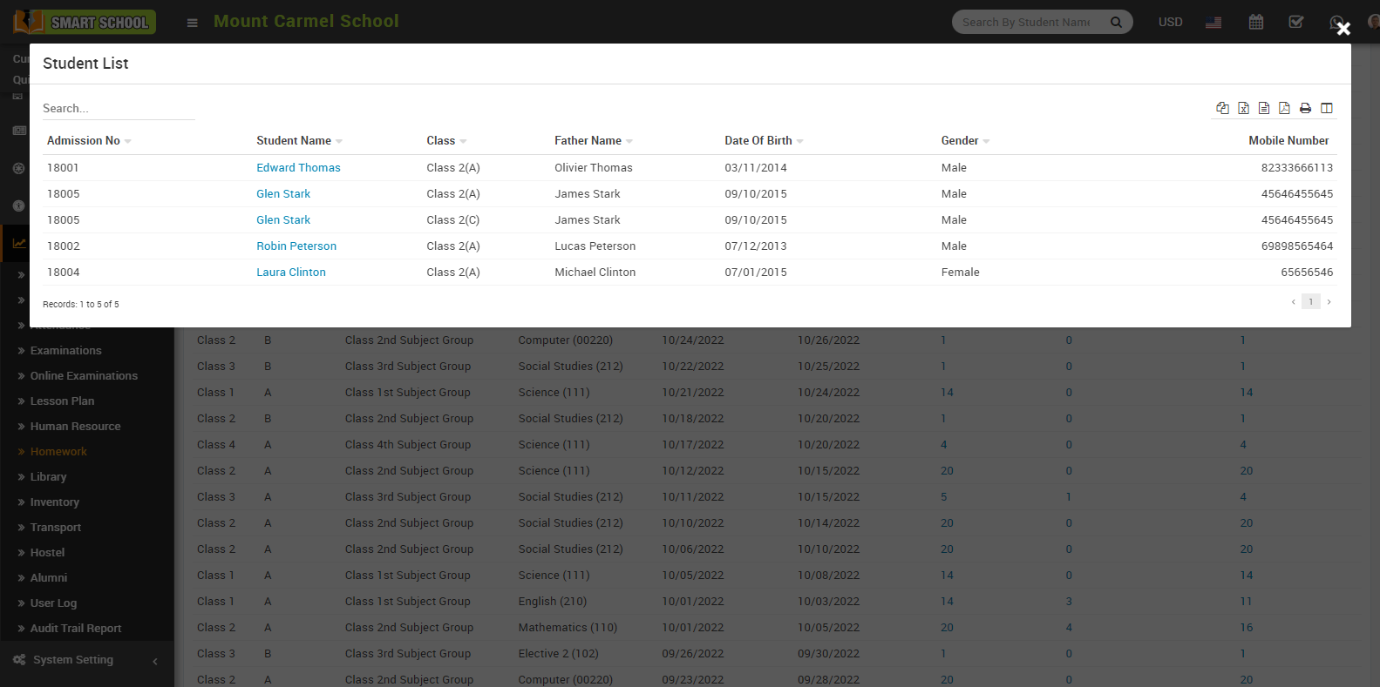
Task: Sort by Class column
Action: point(441,140)
